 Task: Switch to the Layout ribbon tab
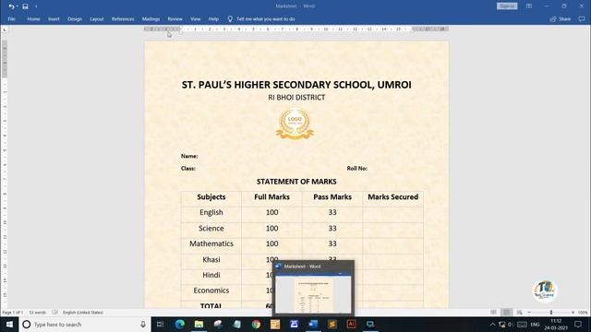[96, 18]
